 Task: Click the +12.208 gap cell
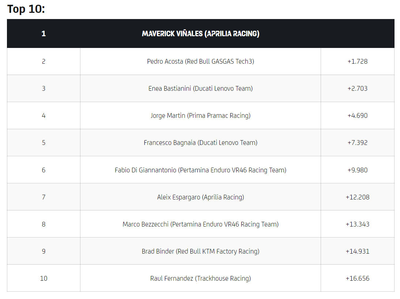(357, 197)
